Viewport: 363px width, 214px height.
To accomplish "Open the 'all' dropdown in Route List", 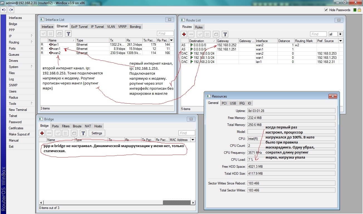I will 340,34.
